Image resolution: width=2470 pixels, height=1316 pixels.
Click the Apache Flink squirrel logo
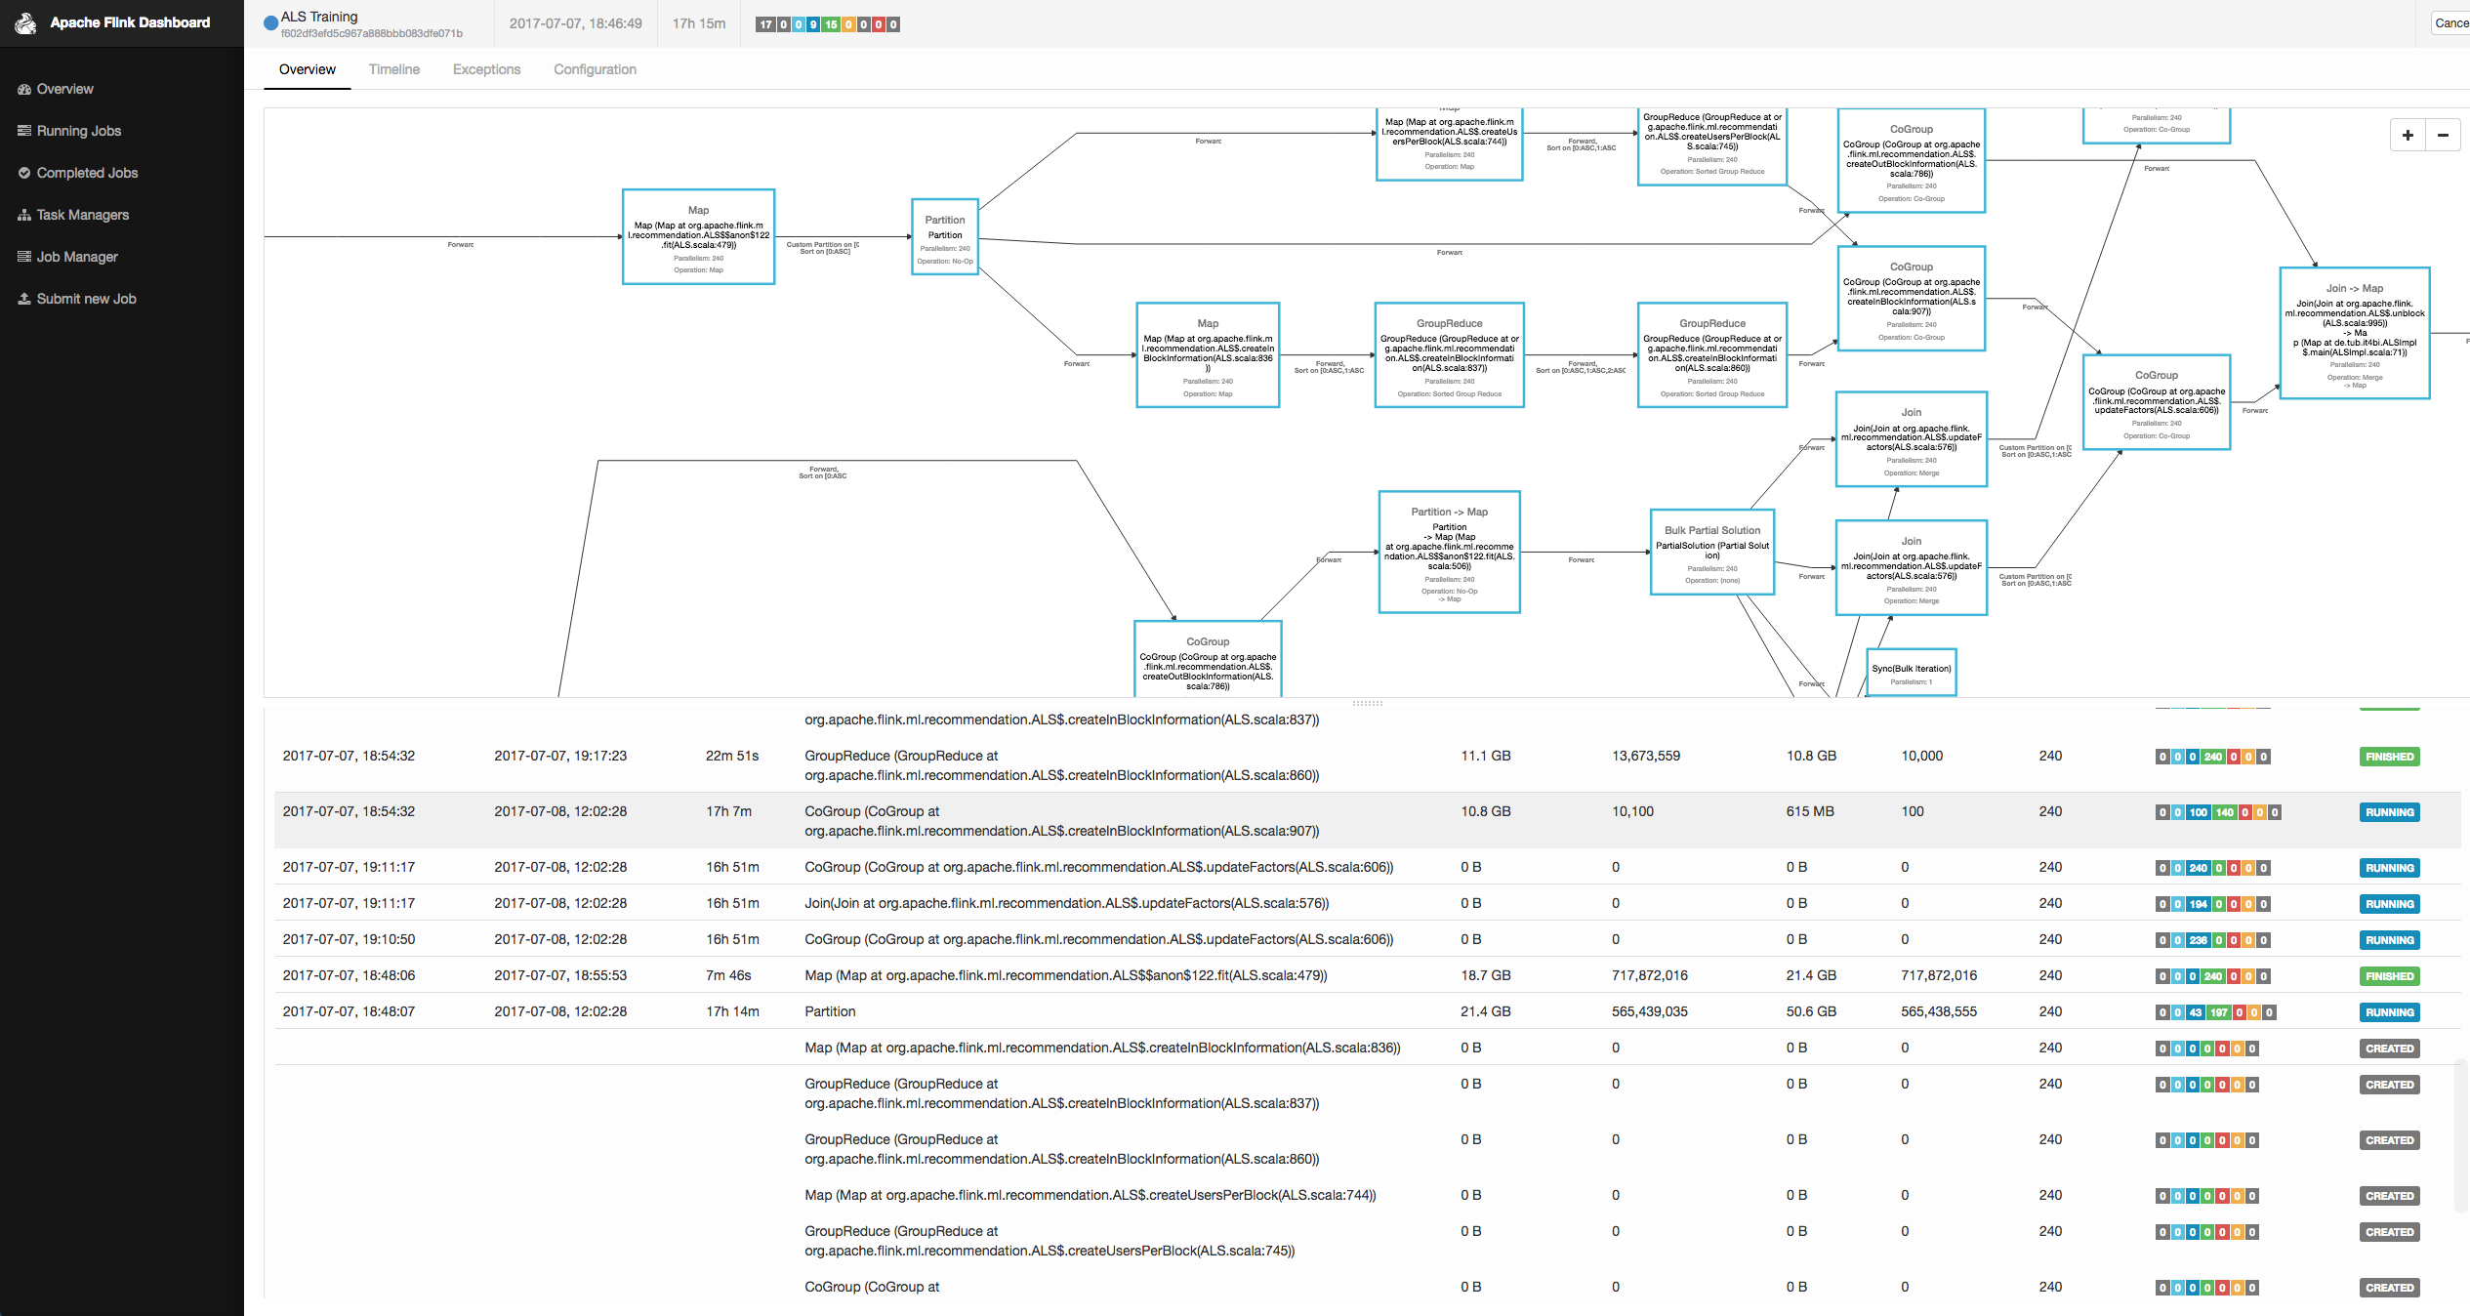26,22
